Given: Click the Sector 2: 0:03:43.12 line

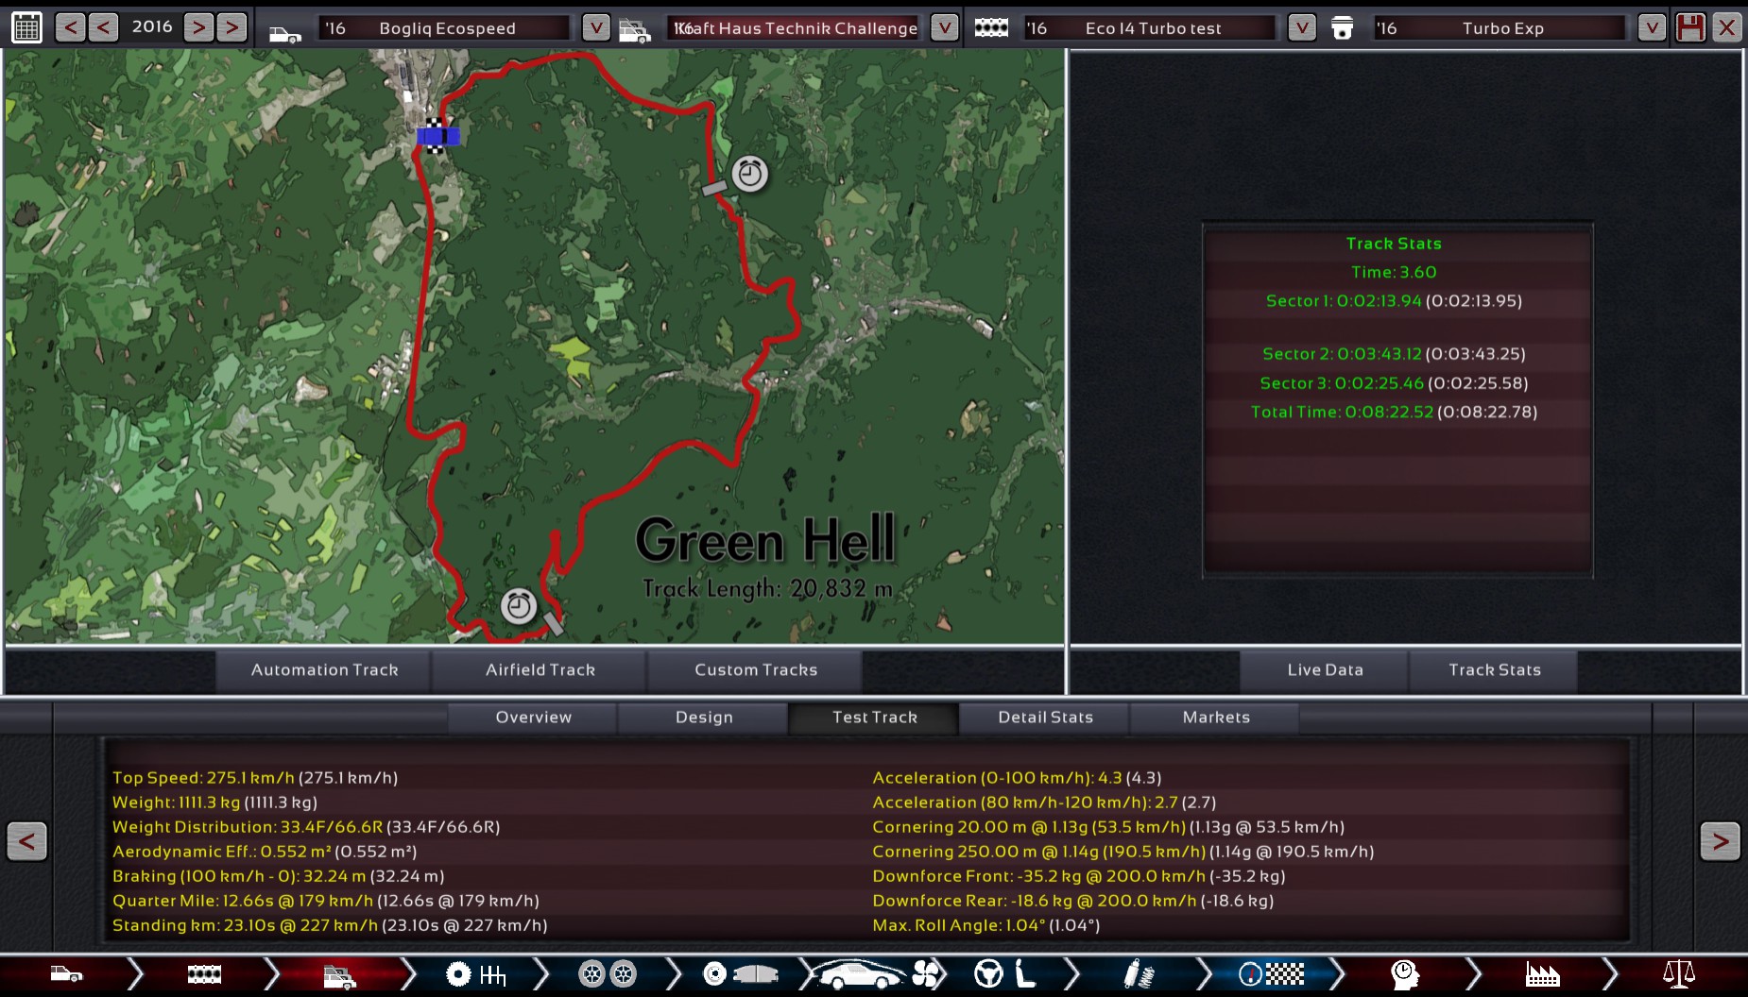Looking at the screenshot, I should click(x=1394, y=353).
